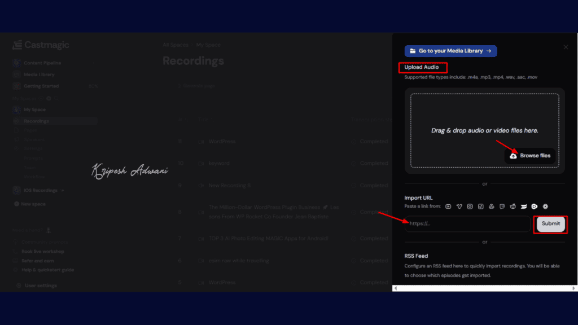The image size is (578, 325).
Task: Open the gear icon at the end of sources
Action: [x=546, y=206]
